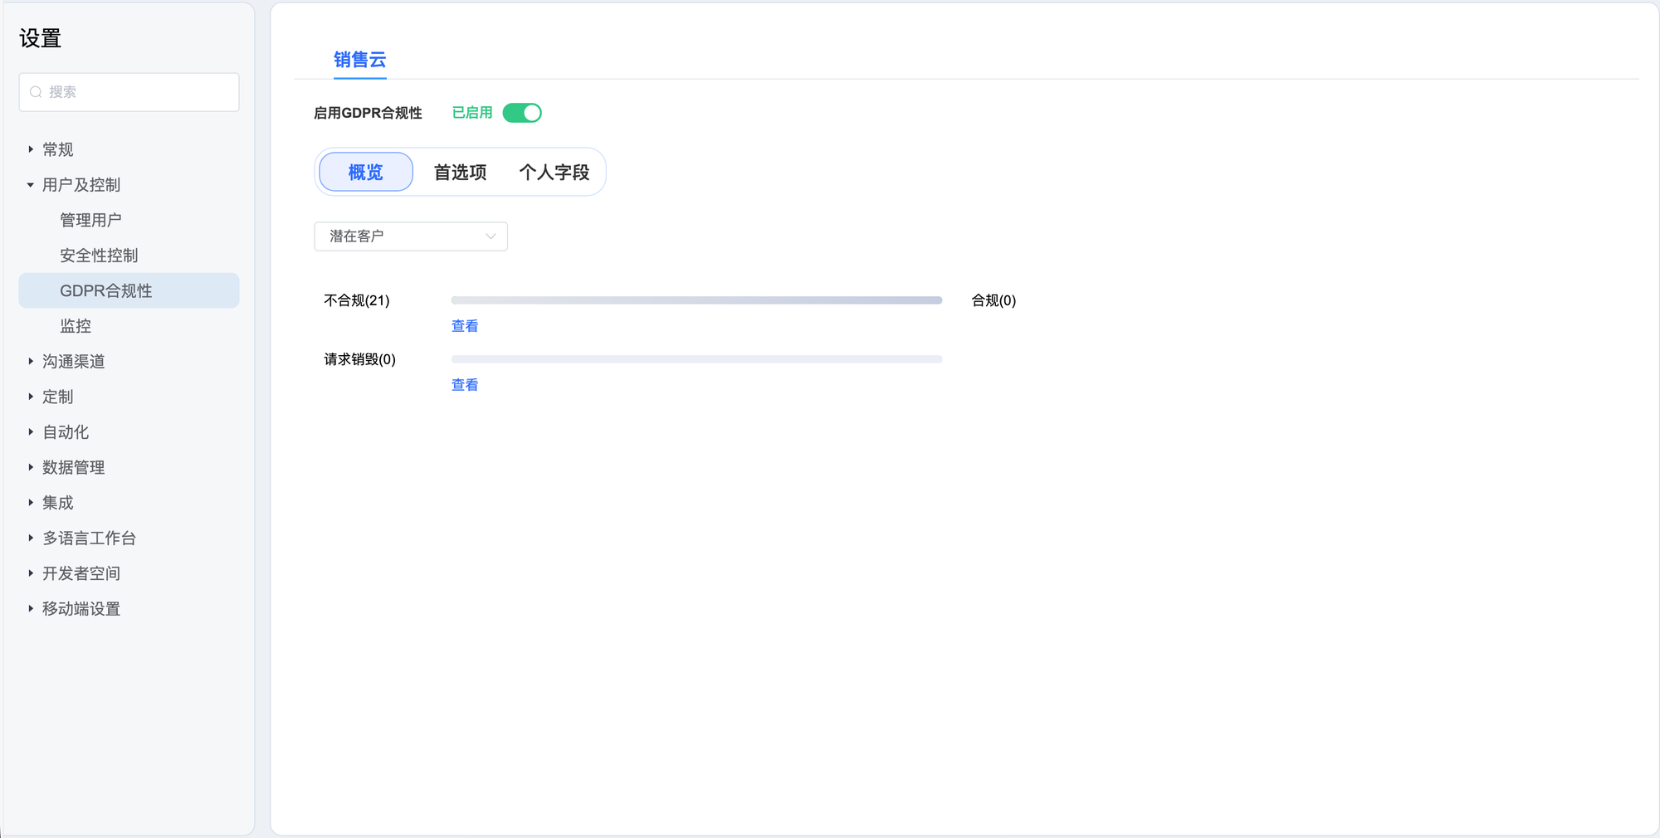
Task: Click the search magnifier icon in sidebar
Action: tap(36, 92)
